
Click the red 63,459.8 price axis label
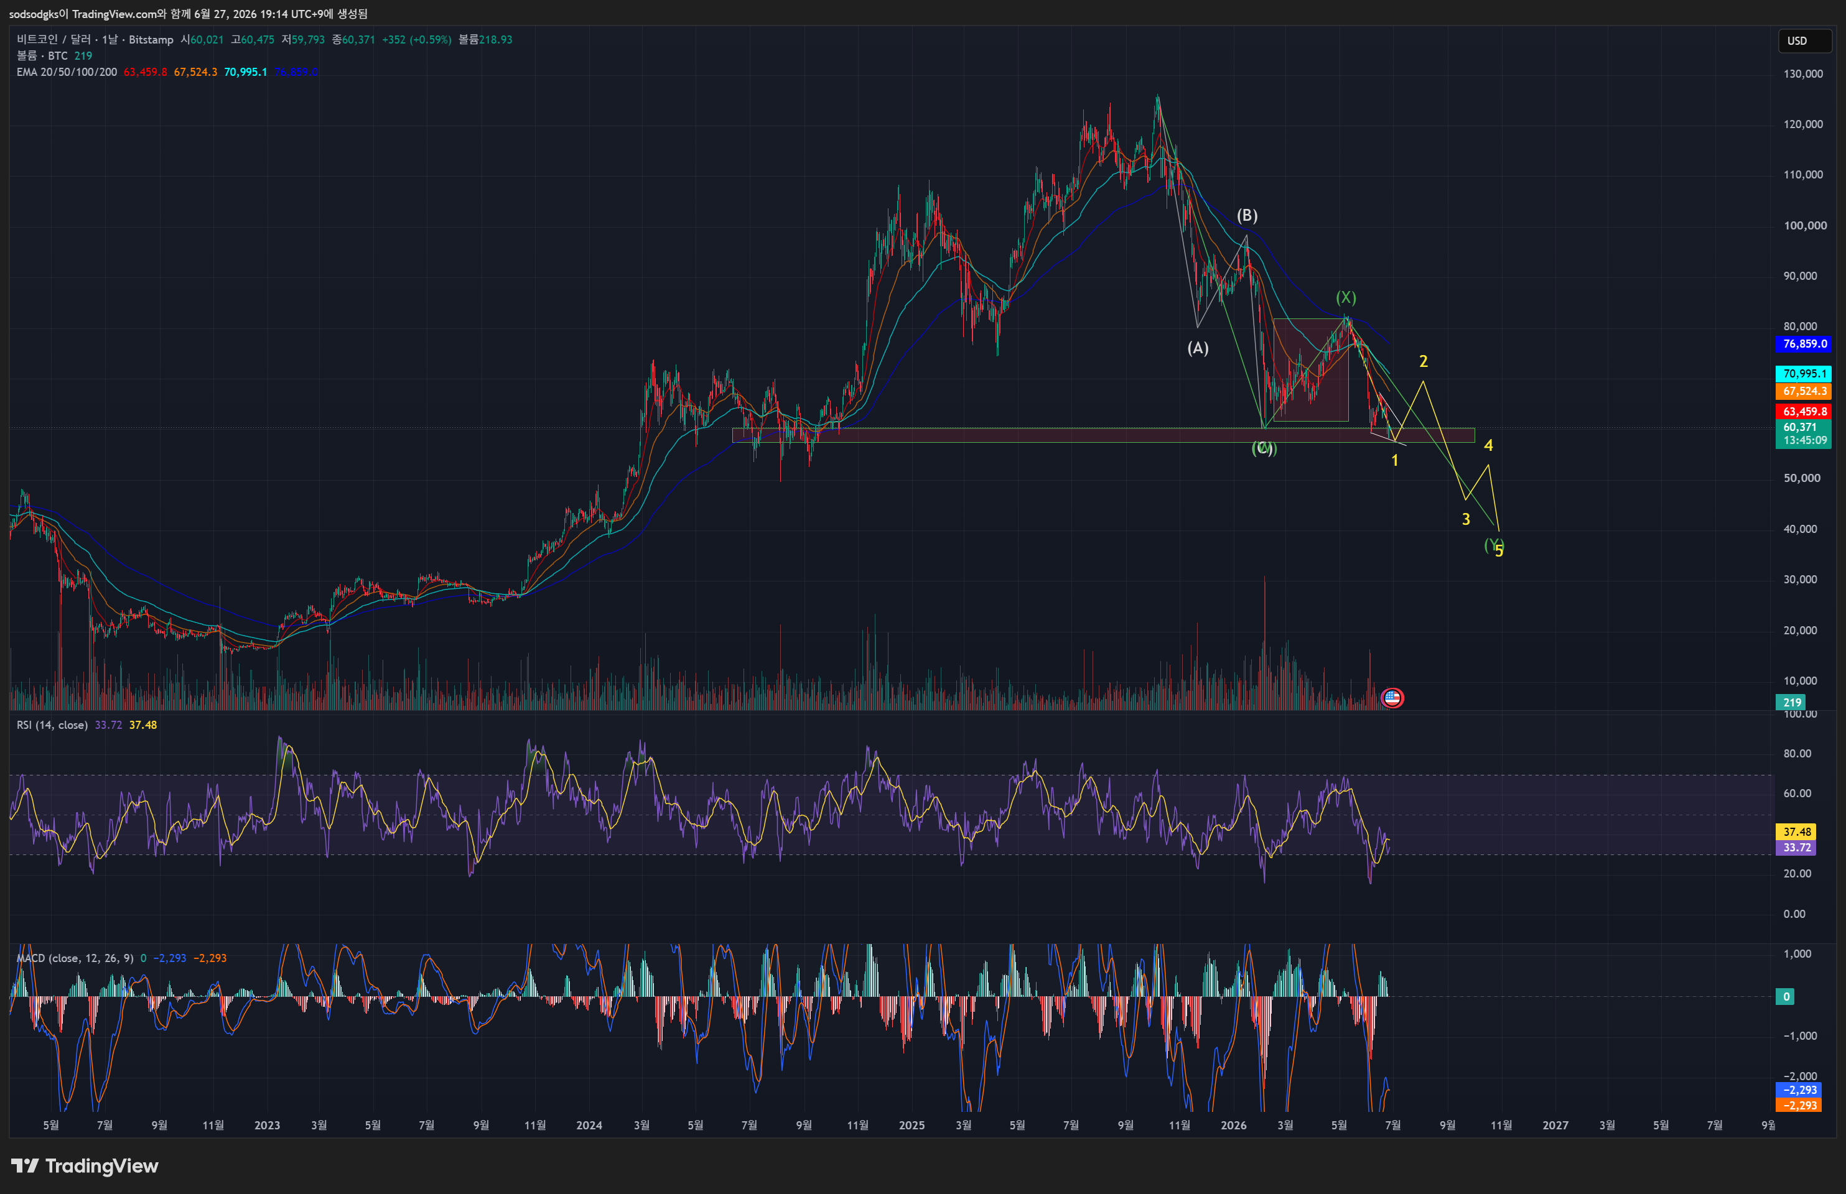(1804, 412)
